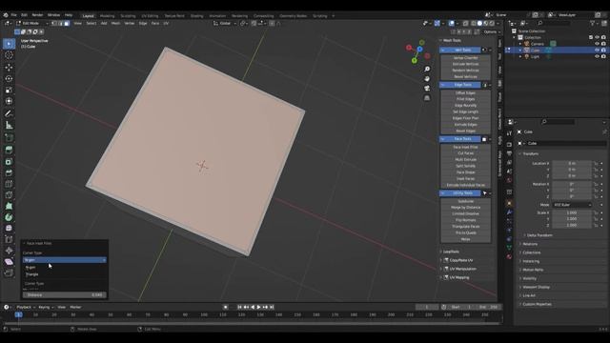Choose Triangle in Corner Type list
This screenshot has width=610, height=343.
[x=32, y=274]
